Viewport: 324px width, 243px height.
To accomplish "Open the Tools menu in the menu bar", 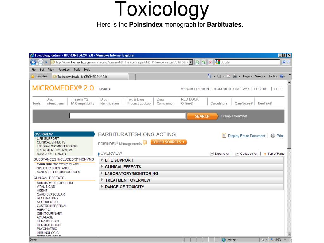I will (77, 69).
